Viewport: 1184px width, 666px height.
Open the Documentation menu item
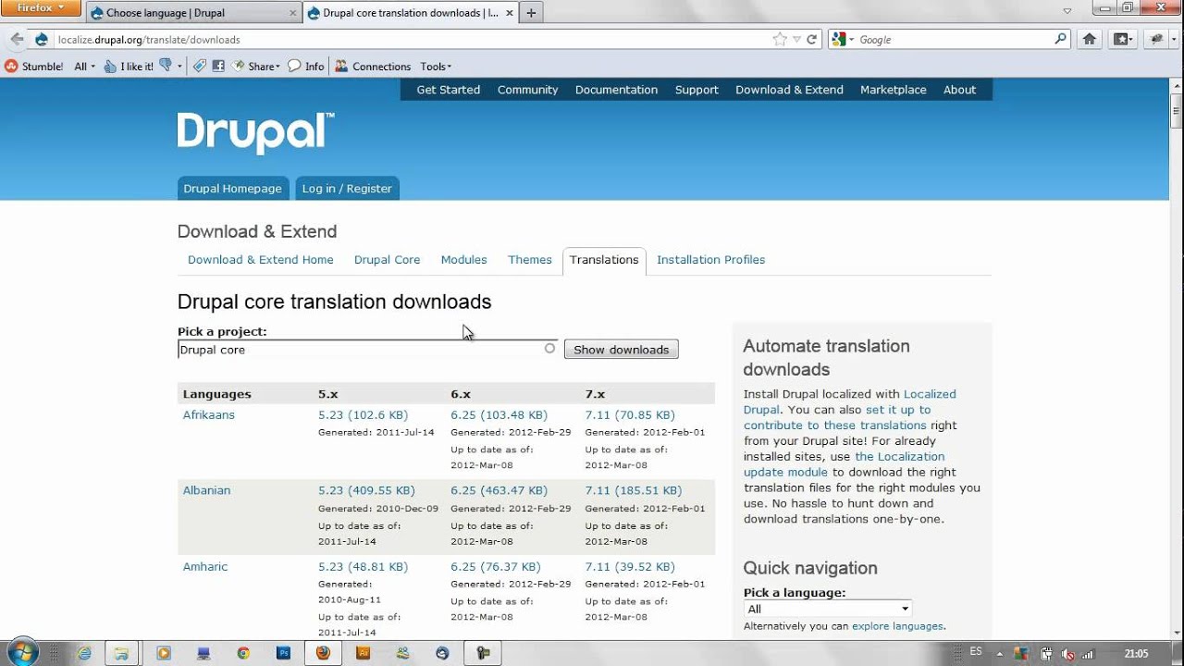pos(616,90)
